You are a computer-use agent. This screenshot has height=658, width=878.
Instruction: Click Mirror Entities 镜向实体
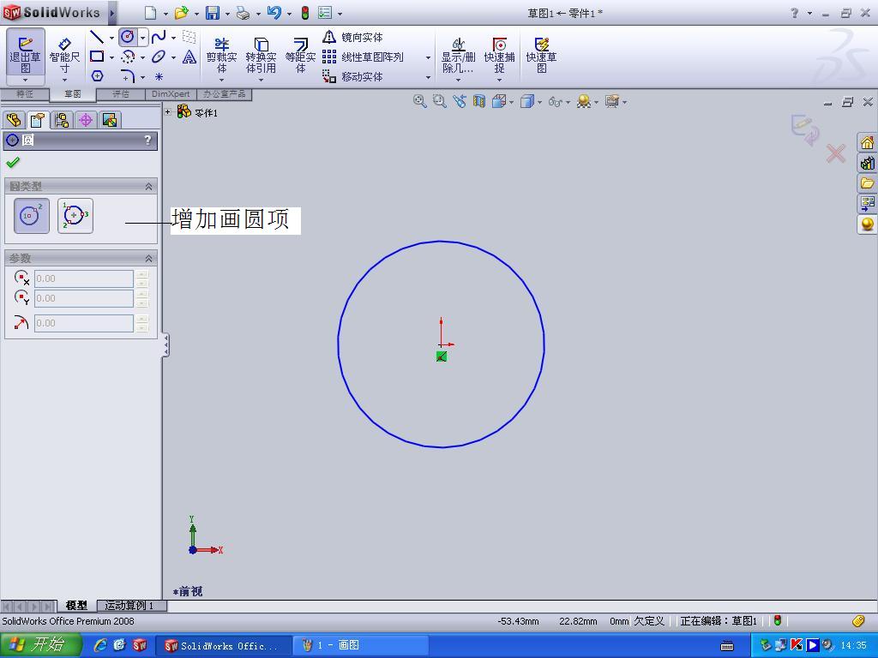pyautogui.click(x=352, y=38)
